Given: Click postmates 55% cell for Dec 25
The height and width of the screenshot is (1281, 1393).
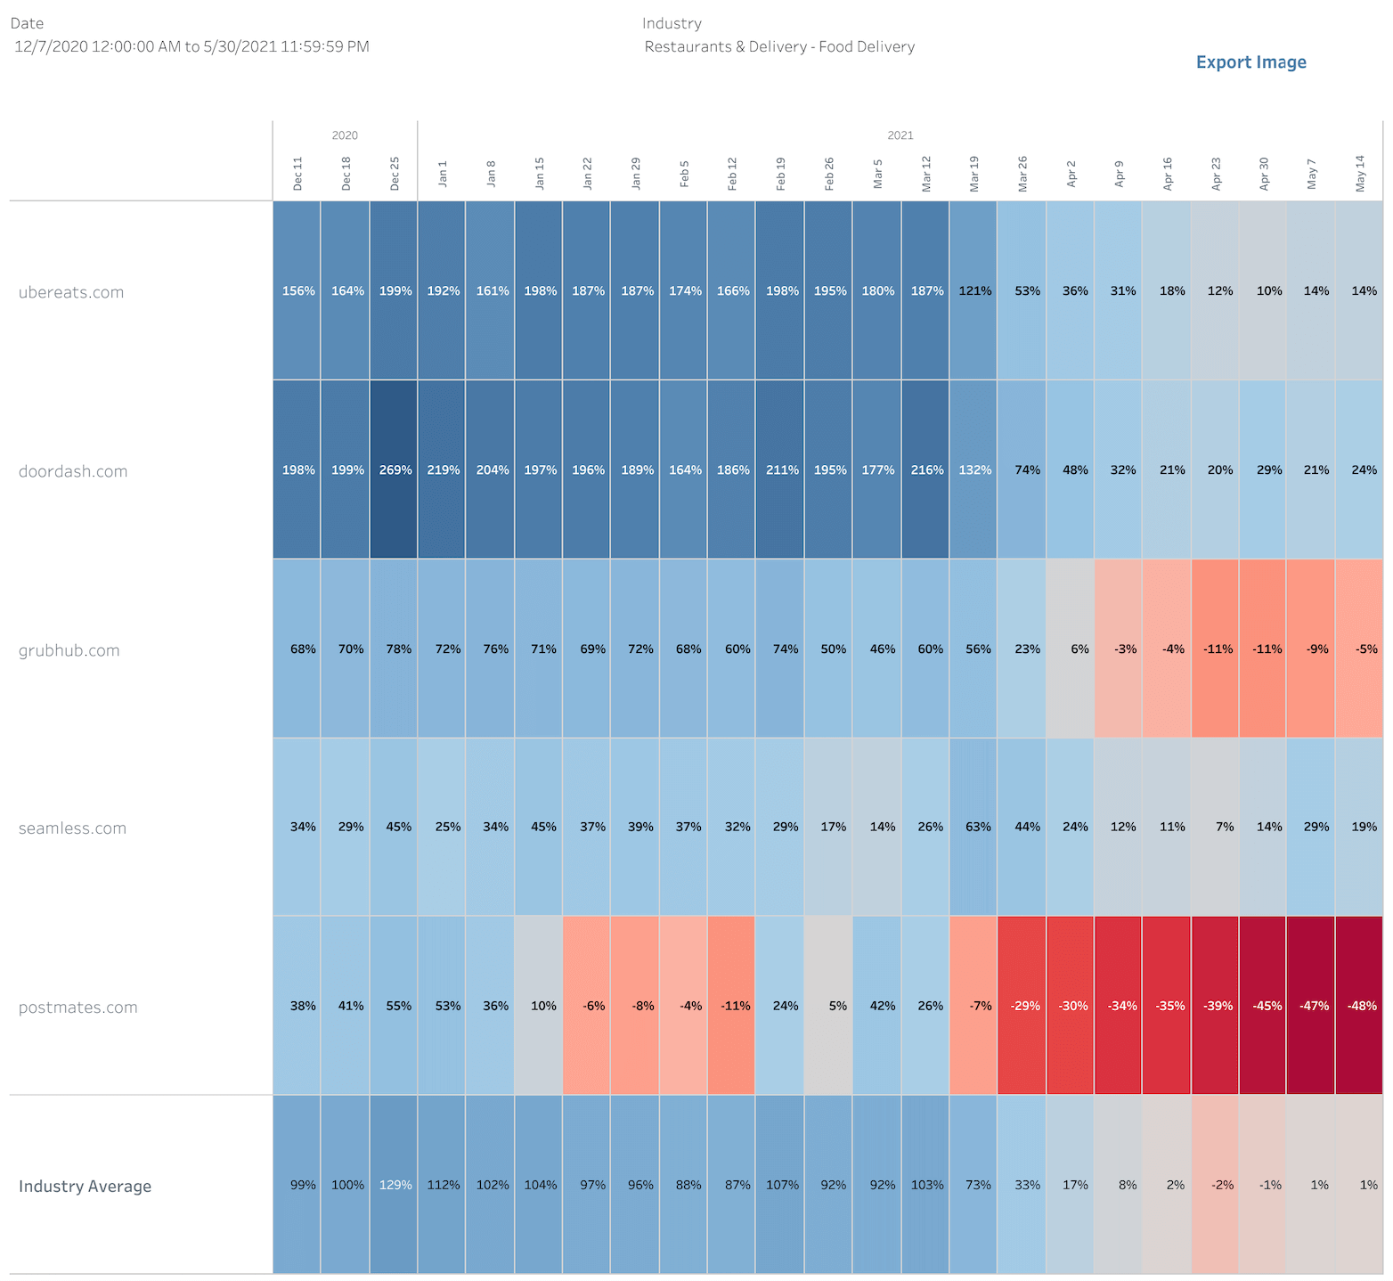Looking at the screenshot, I should [394, 1006].
